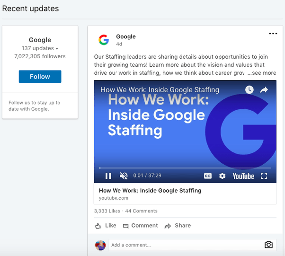The image size is (285, 256).
Task: Click the youtube.com source text
Action: [114, 198]
